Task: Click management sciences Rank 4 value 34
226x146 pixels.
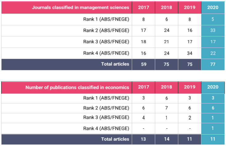Action: click(190, 53)
